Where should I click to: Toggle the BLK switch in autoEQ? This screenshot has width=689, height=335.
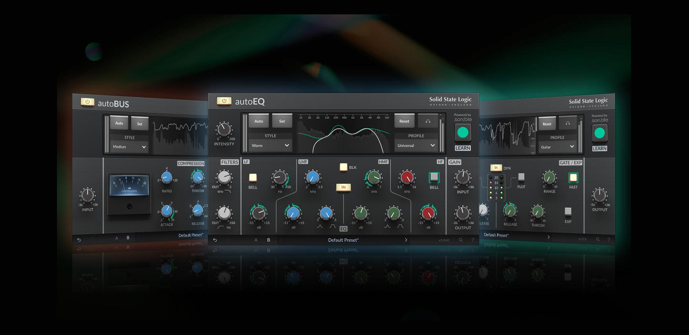click(343, 167)
